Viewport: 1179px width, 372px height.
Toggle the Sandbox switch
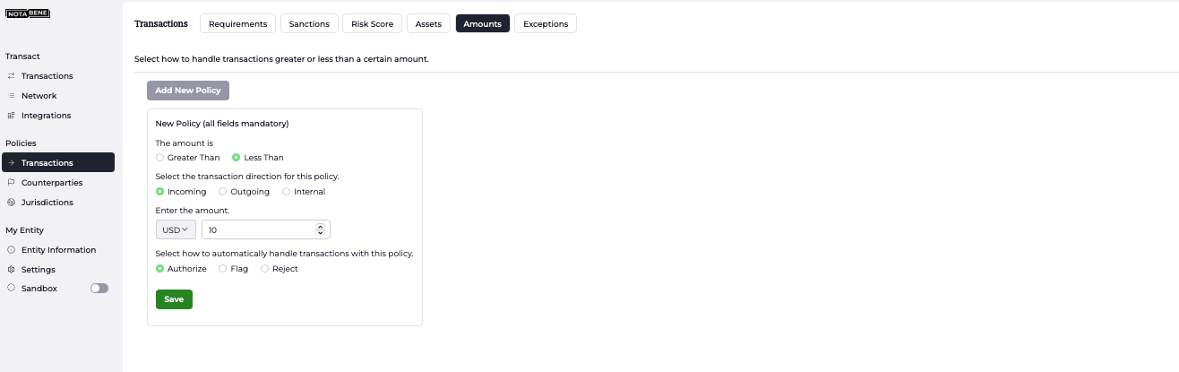pyautogui.click(x=99, y=289)
